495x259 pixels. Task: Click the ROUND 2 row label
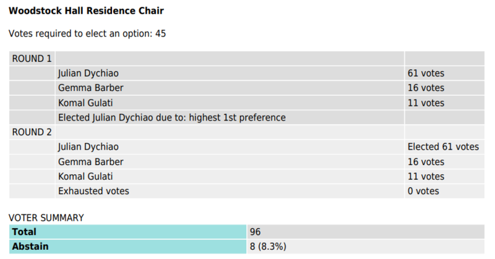[x=32, y=132]
